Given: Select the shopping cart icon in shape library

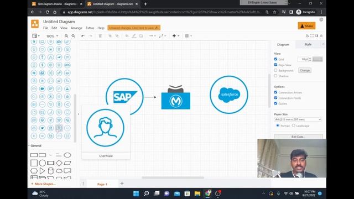Looking at the screenshot, I should pos(50,104).
